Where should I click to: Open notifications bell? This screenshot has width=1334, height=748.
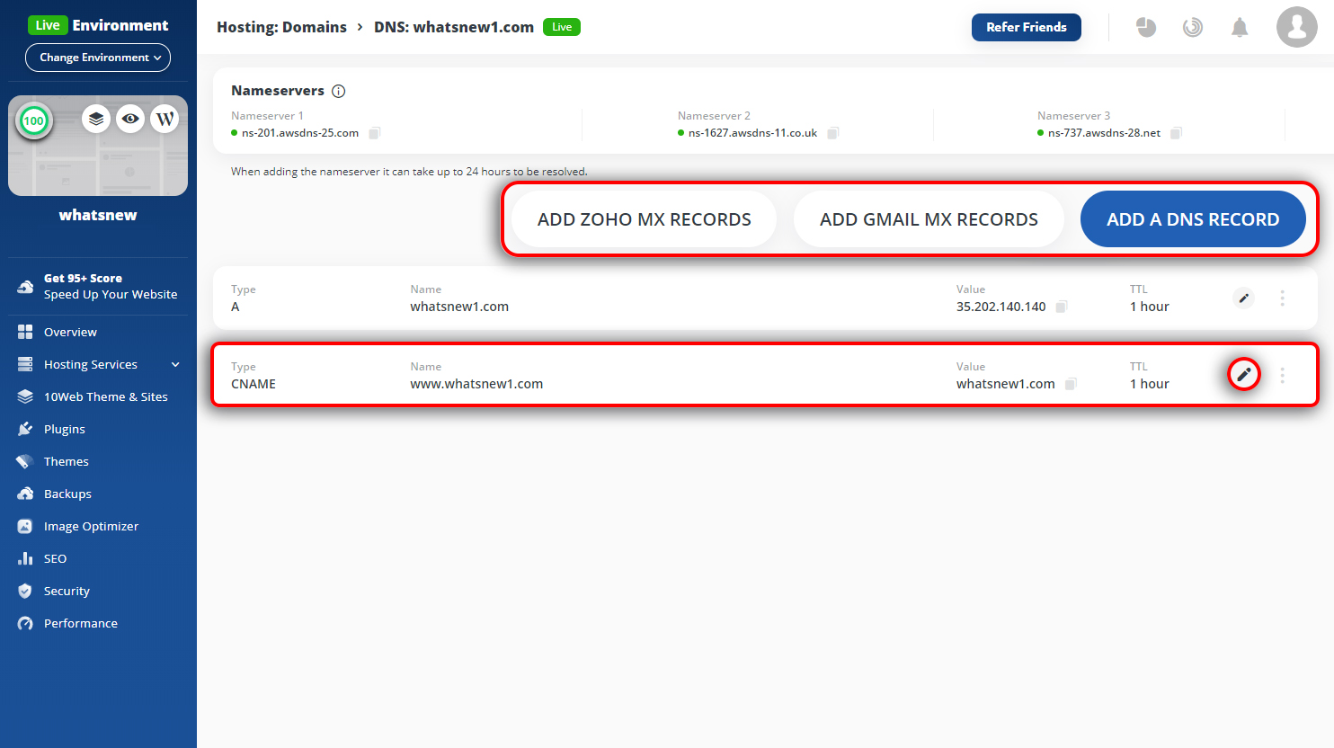[x=1240, y=27]
